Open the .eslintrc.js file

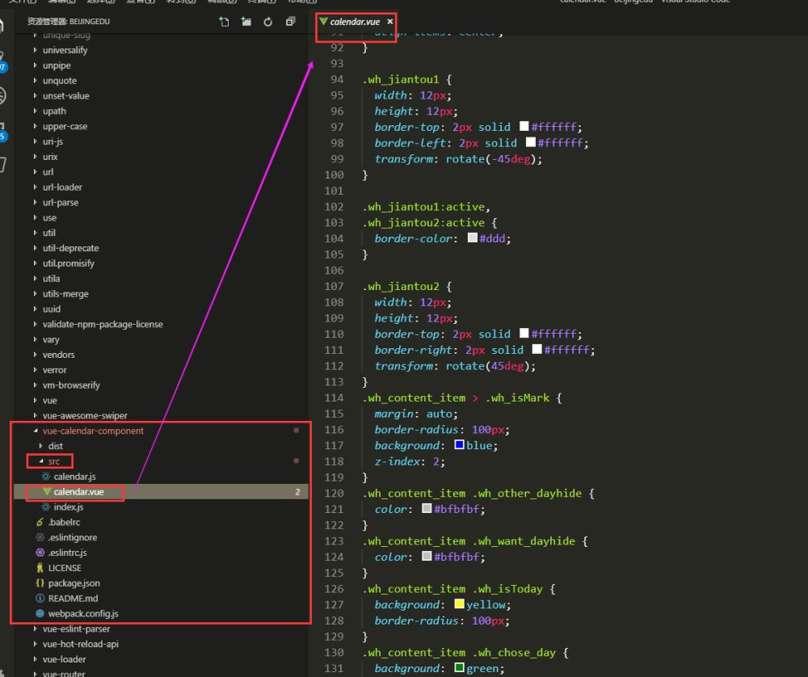pos(68,553)
